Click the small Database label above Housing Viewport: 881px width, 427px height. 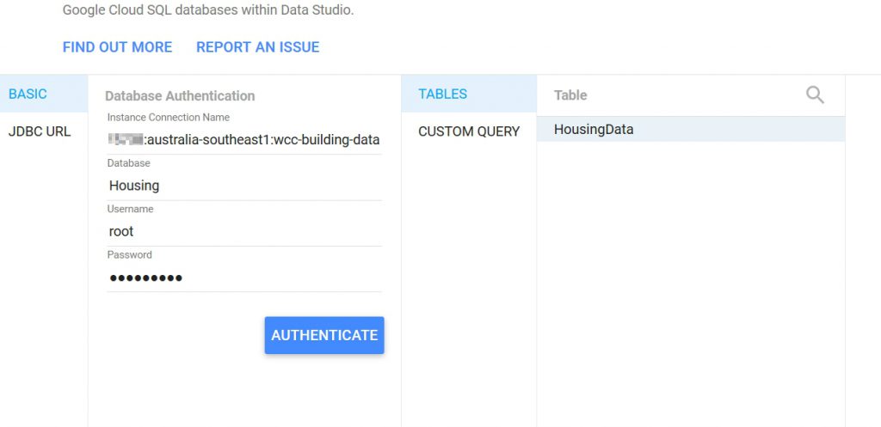point(128,162)
